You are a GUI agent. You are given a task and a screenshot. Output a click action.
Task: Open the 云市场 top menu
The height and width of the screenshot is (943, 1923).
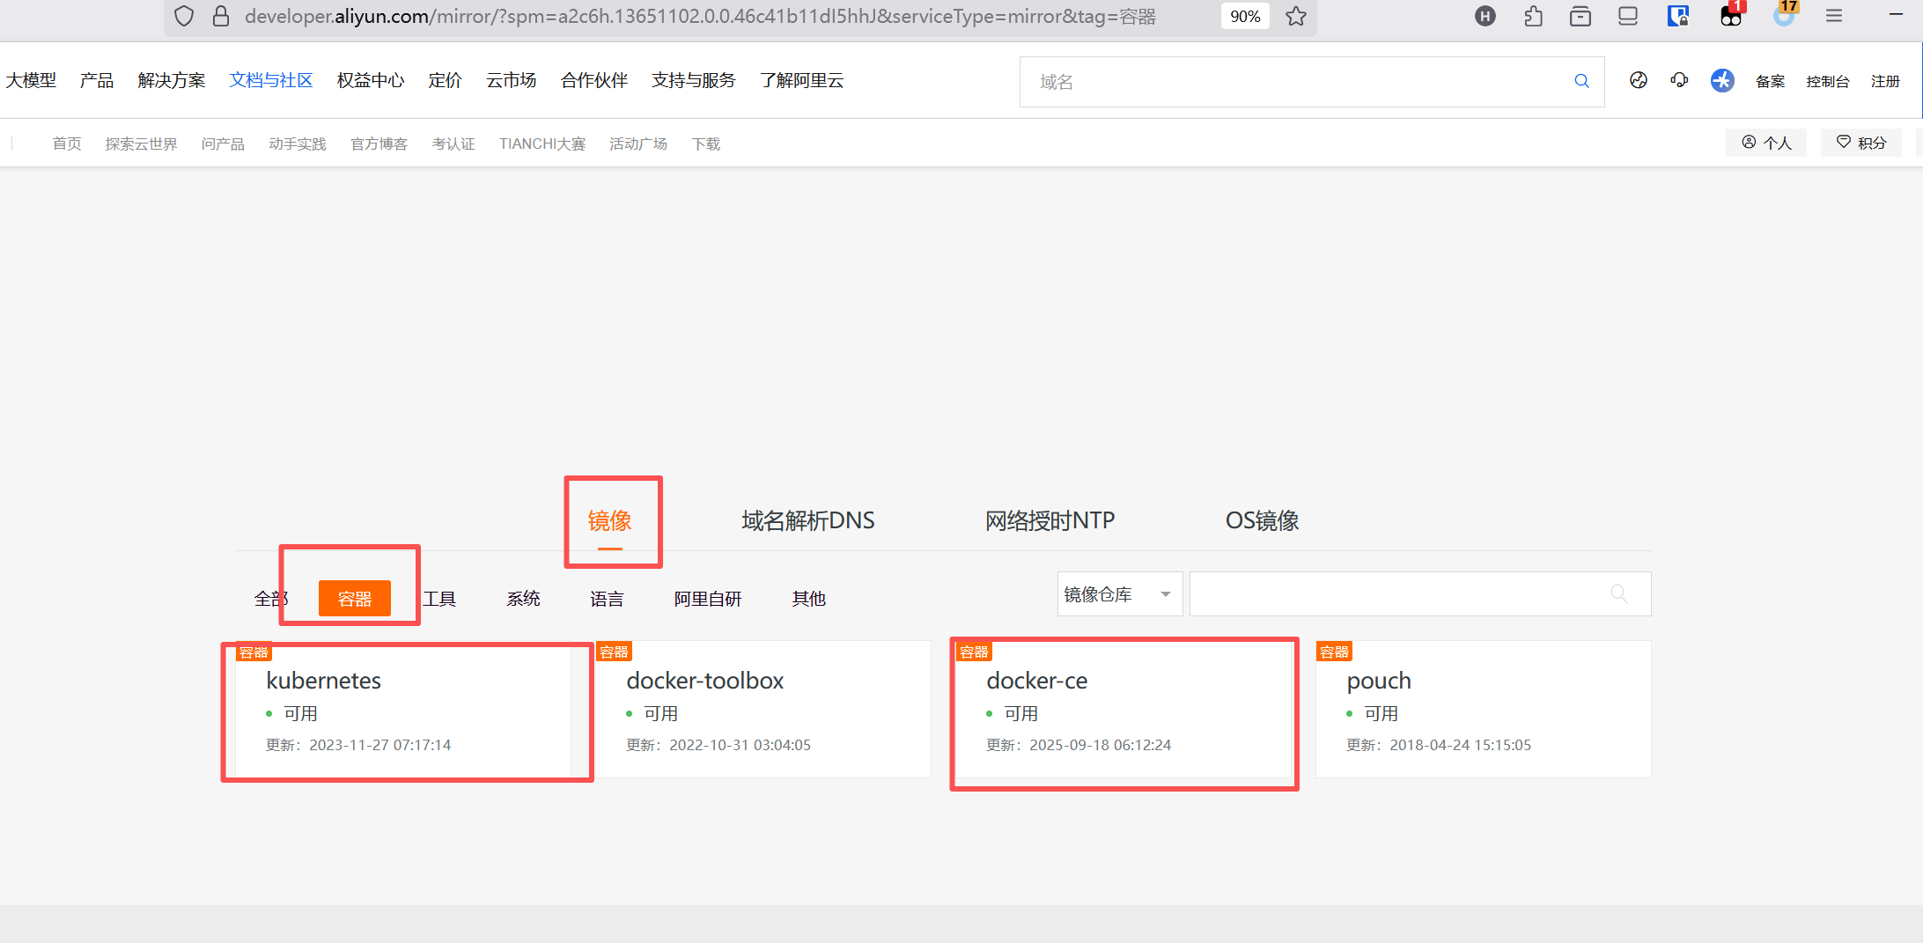click(x=512, y=80)
